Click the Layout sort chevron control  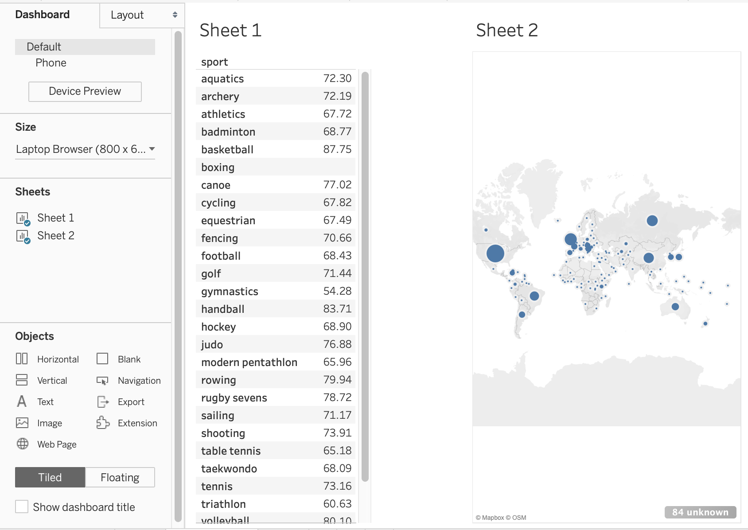click(x=175, y=15)
